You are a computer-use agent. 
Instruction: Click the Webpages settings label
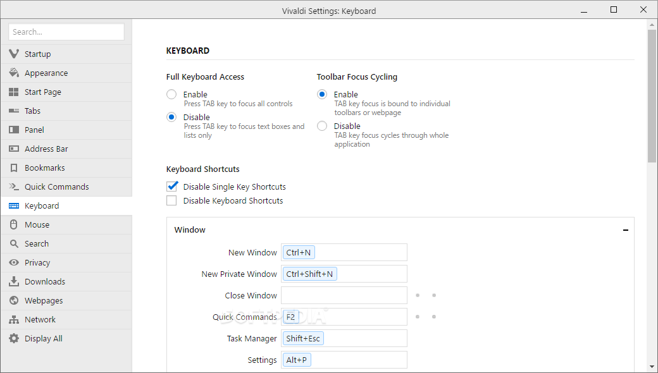(x=44, y=300)
